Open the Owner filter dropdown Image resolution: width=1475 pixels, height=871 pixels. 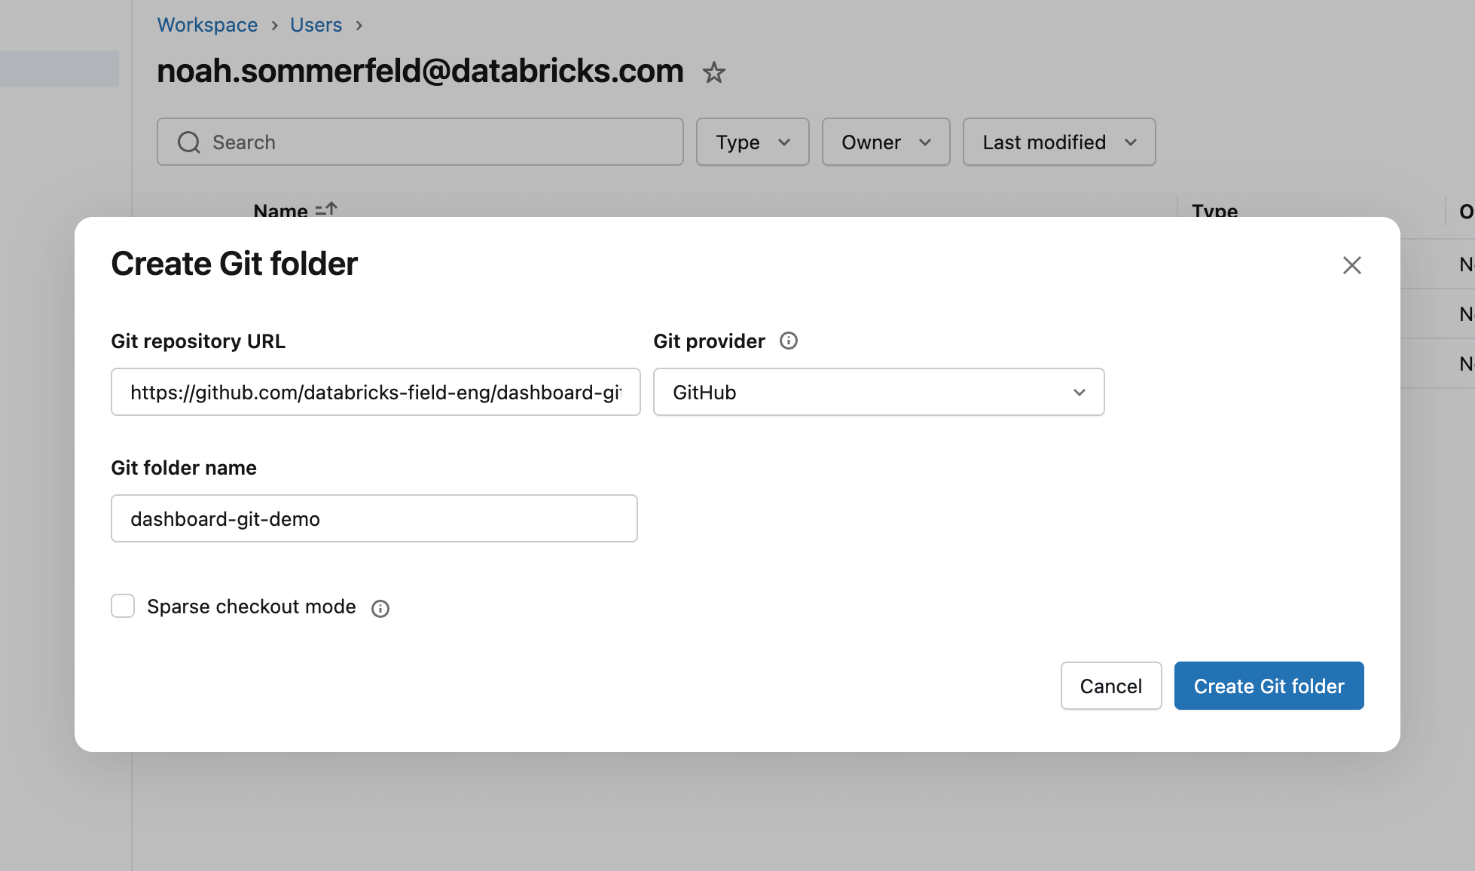click(885, 142)
